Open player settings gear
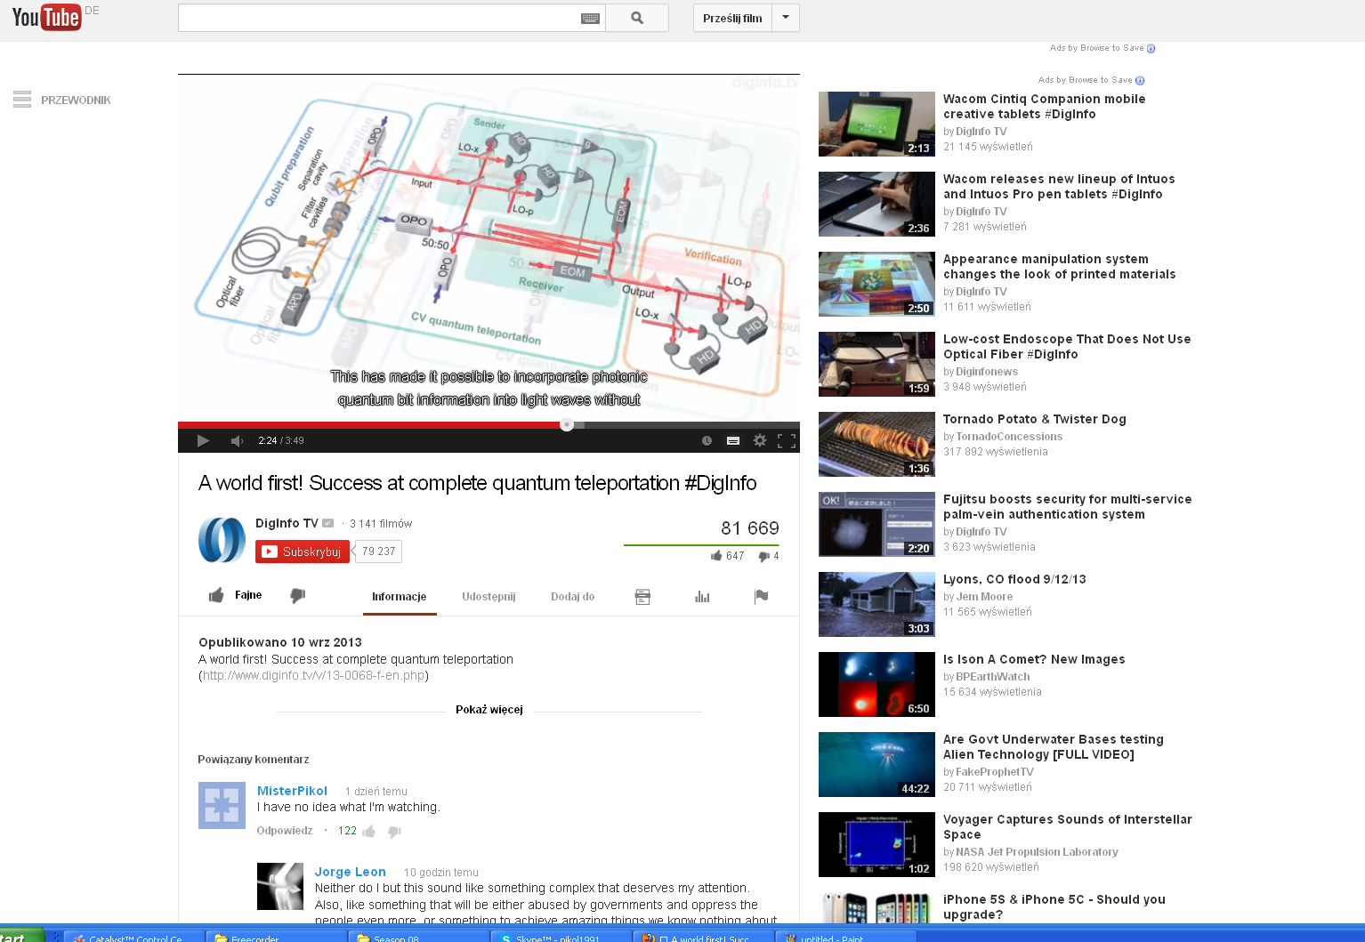Viewport: 1365px width, 942px height. click(x=760, y=440)
